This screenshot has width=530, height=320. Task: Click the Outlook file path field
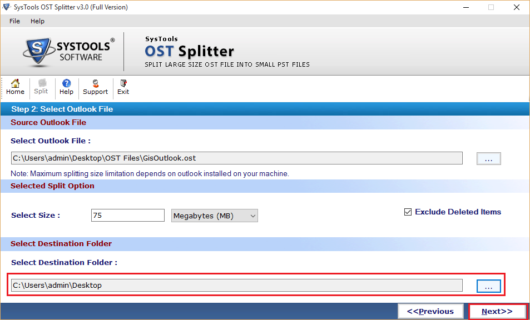tap(236, 158)
